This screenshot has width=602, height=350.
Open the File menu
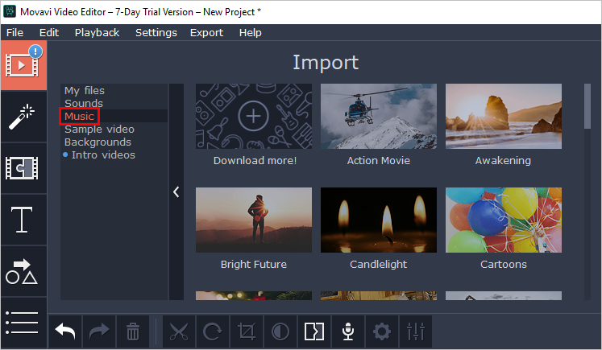15,32
